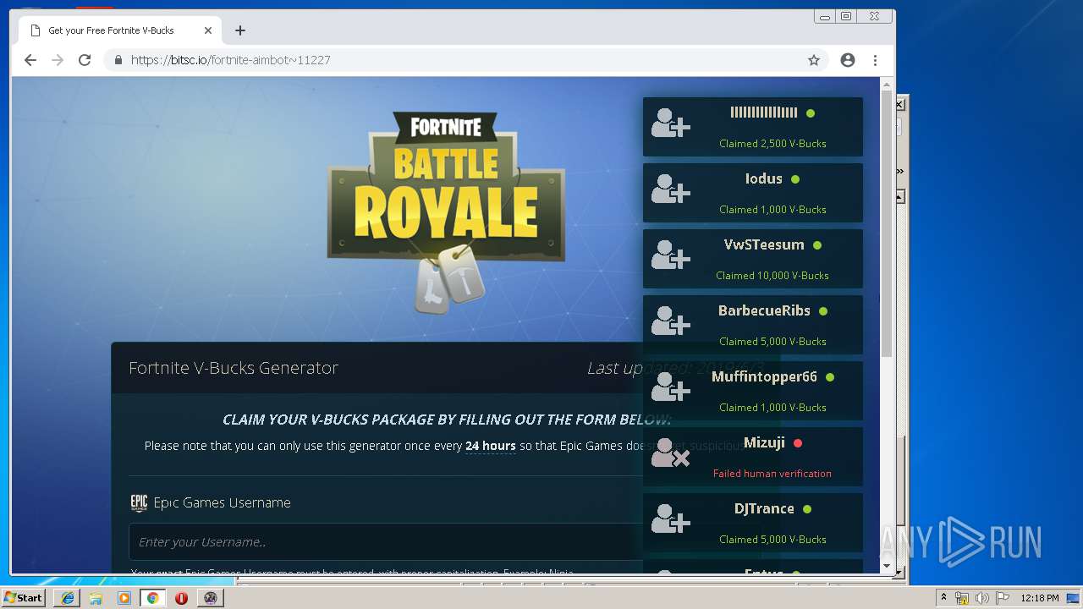Show hidden system tray icons
The width and height of the screenshot is (1083, 609).
point(944,598)
